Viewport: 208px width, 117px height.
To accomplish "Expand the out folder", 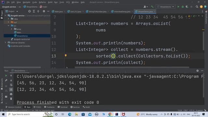I will click(8, 22).
